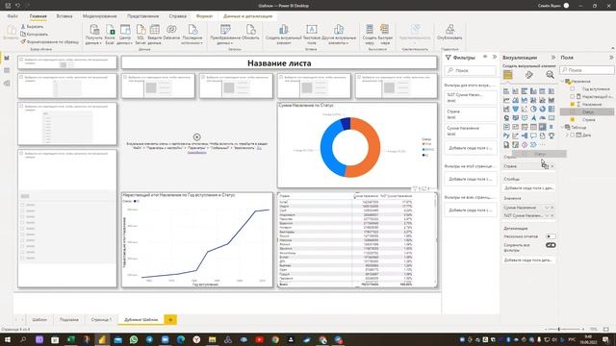Open dropdown for %GT Сумма Население value
616x346 pixels.
(547, 215)
